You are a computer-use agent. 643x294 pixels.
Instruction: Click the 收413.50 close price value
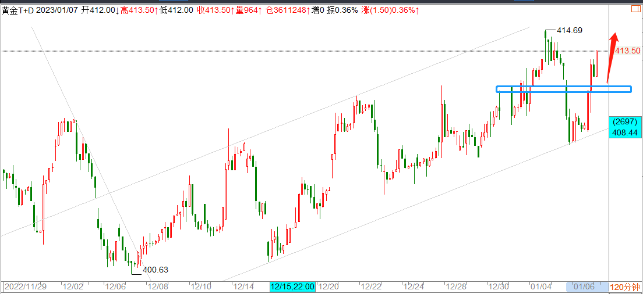[x=214, y=11]
